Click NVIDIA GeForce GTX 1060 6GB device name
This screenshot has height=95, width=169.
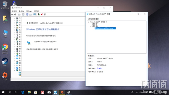click(45, 42)
